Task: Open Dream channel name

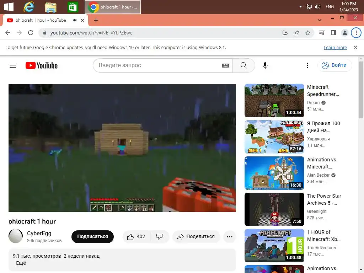Action: [x=313, y=103]
